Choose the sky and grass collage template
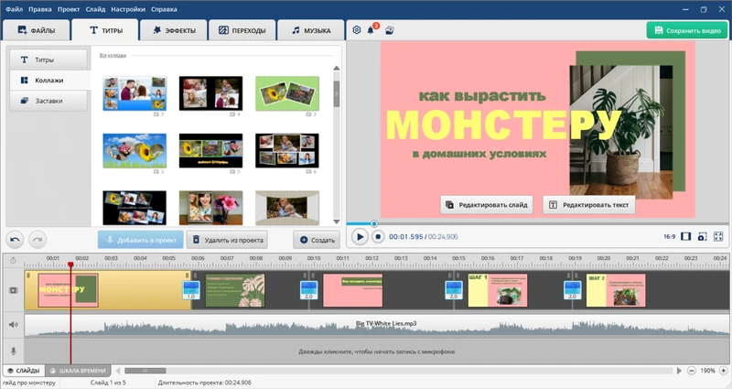732x389 pixels. click(135, 151)
